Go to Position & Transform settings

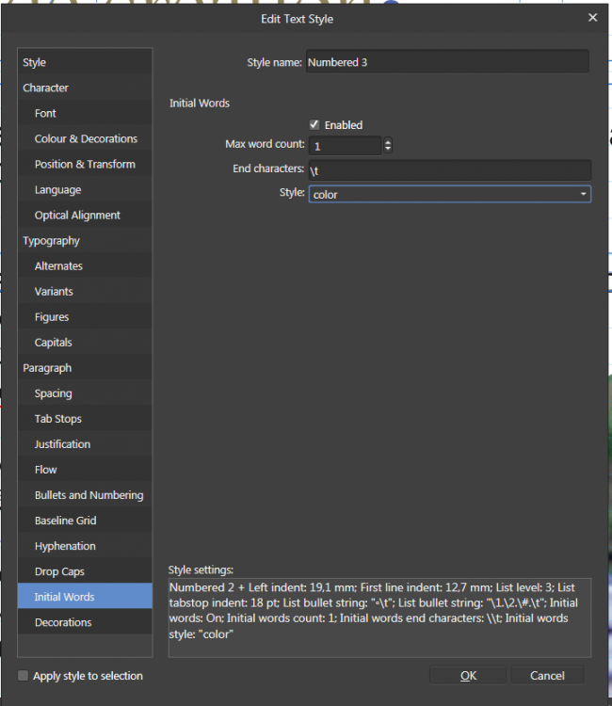tap(85, 164)
